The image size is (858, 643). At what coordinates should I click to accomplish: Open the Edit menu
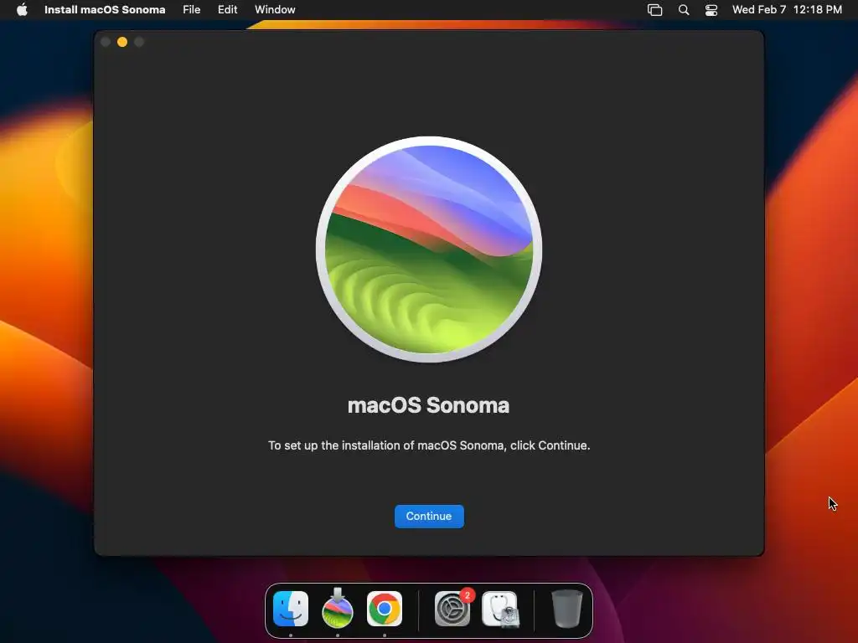(x=228, y=10)
